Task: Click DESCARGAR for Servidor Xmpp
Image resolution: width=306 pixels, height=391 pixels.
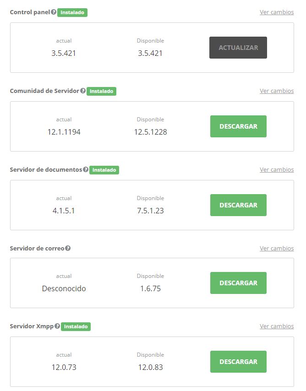Action: (238, 362)
